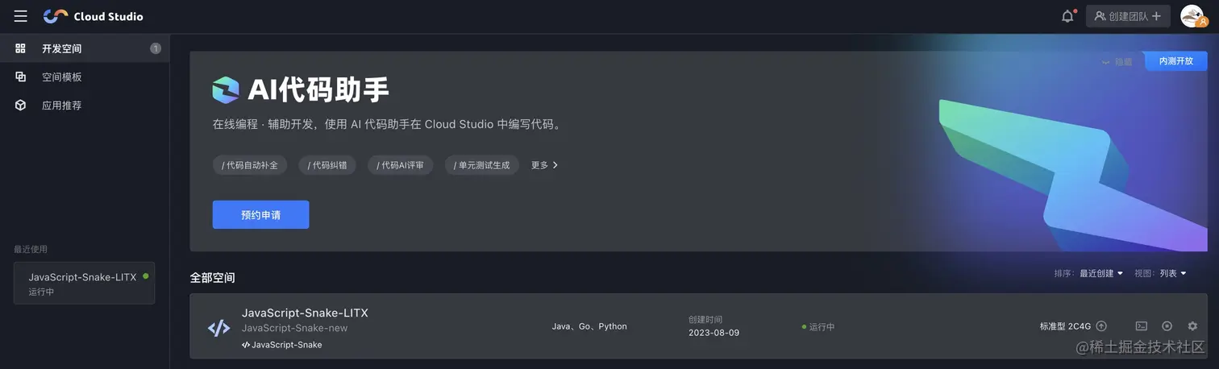The image size is (1219, 369).
Task: Click the 全部空间 heading
Action: point(212,278)
